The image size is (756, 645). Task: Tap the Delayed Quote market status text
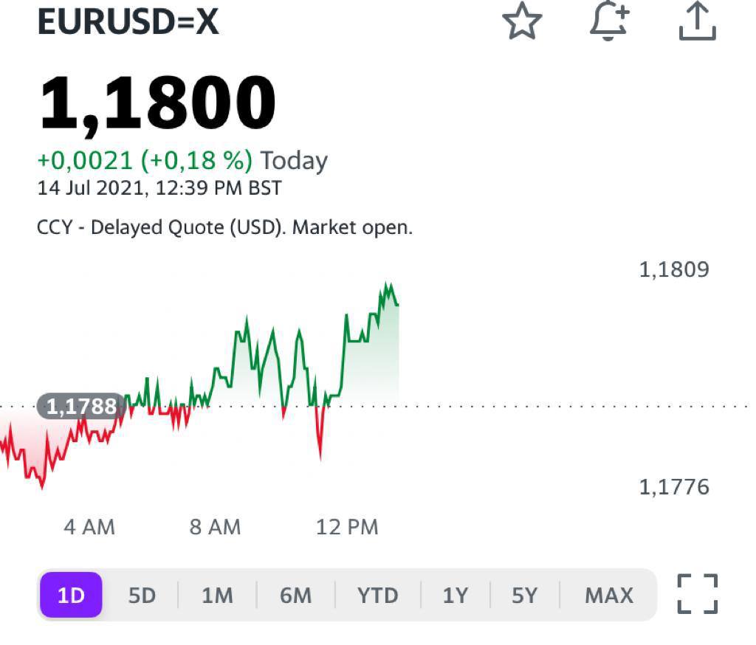click(224, 227)
